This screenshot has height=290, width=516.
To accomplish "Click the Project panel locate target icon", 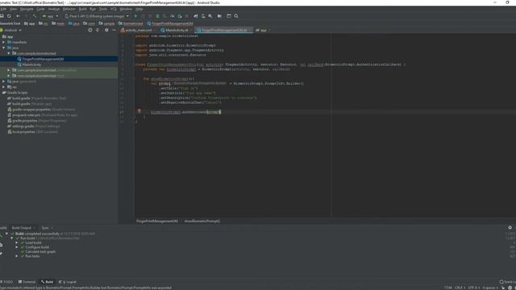I will click(x=89, y=30).
